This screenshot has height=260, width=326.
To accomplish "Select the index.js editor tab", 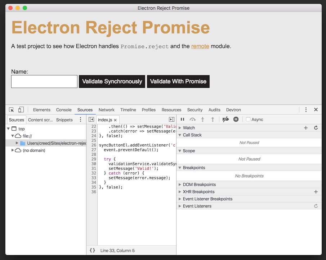I will click(105, 120).
